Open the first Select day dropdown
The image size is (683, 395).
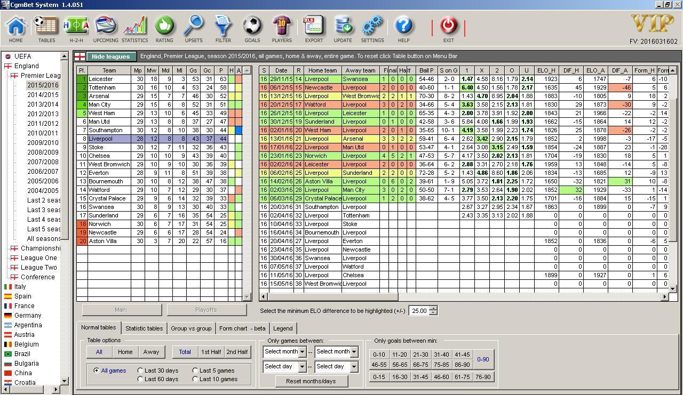(x=302, y=367)
